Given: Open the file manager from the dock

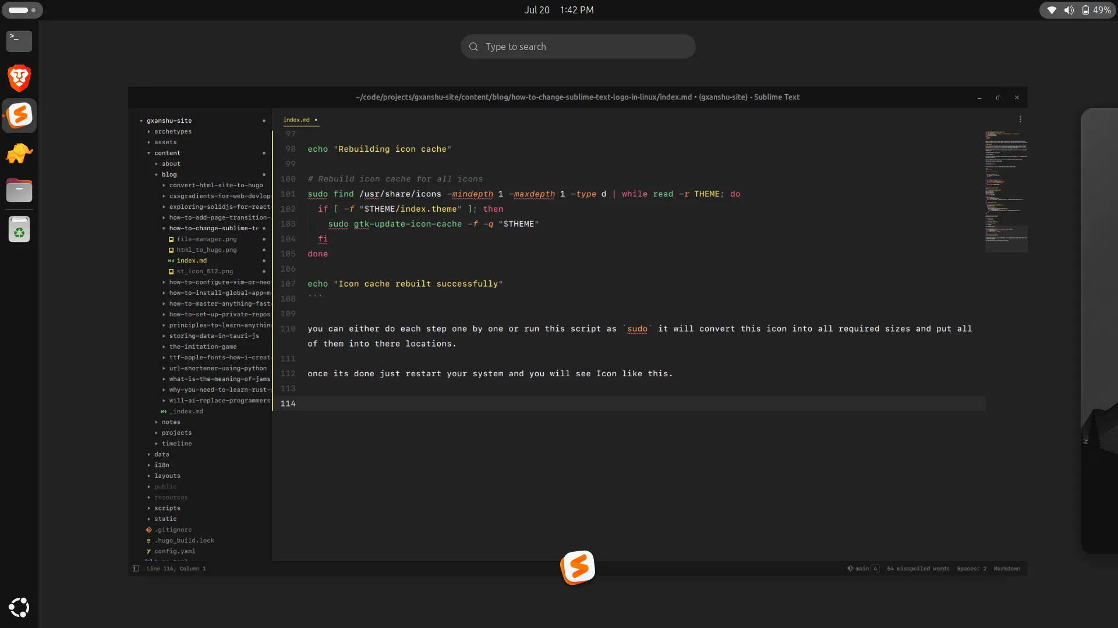Looking at the screenshot, I should tap(19, 190).
